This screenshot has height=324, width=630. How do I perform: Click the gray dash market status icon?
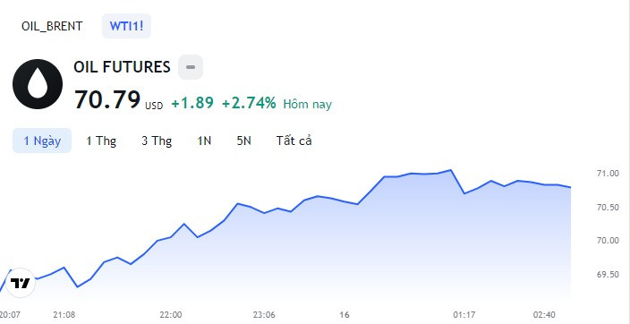pyautogui.click(x=191, y=67)
